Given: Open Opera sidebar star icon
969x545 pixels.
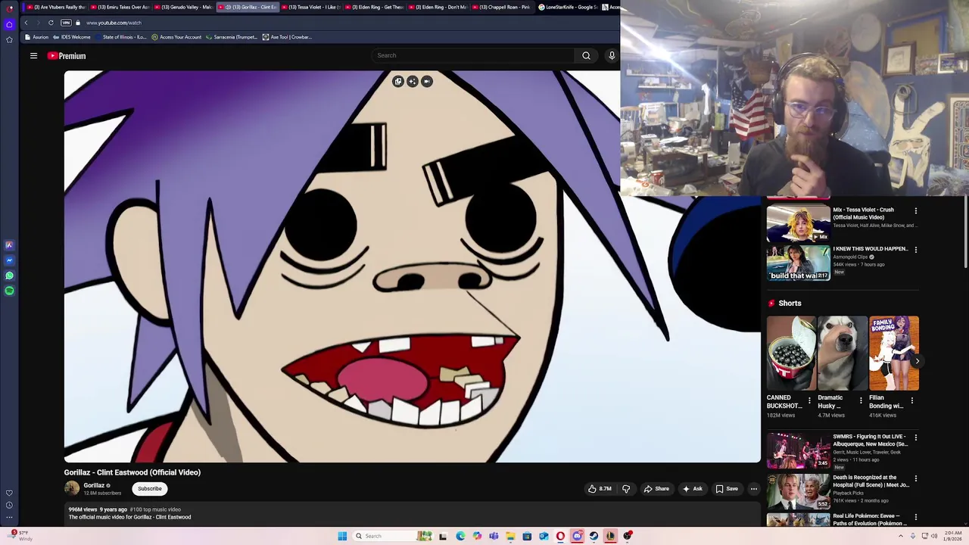Looking at the screenshot, I should click(9, 39).
